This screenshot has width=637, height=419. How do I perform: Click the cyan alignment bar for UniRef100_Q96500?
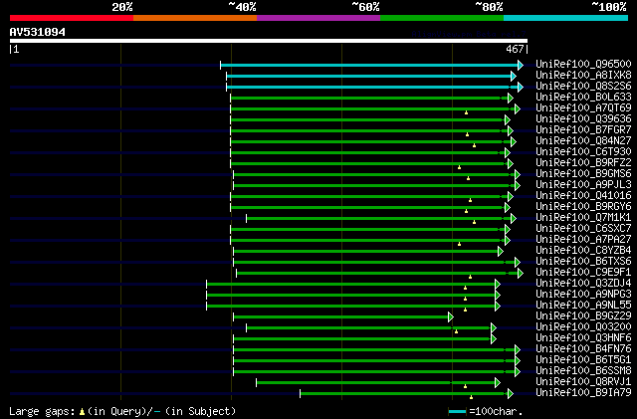pyautogui.click(x=369, y=65)
